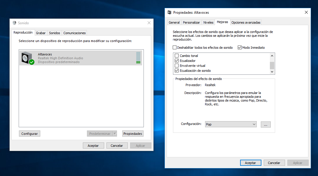
Task: Close the Propiedades: Altavoces window
Action: [x=306, y=13]
